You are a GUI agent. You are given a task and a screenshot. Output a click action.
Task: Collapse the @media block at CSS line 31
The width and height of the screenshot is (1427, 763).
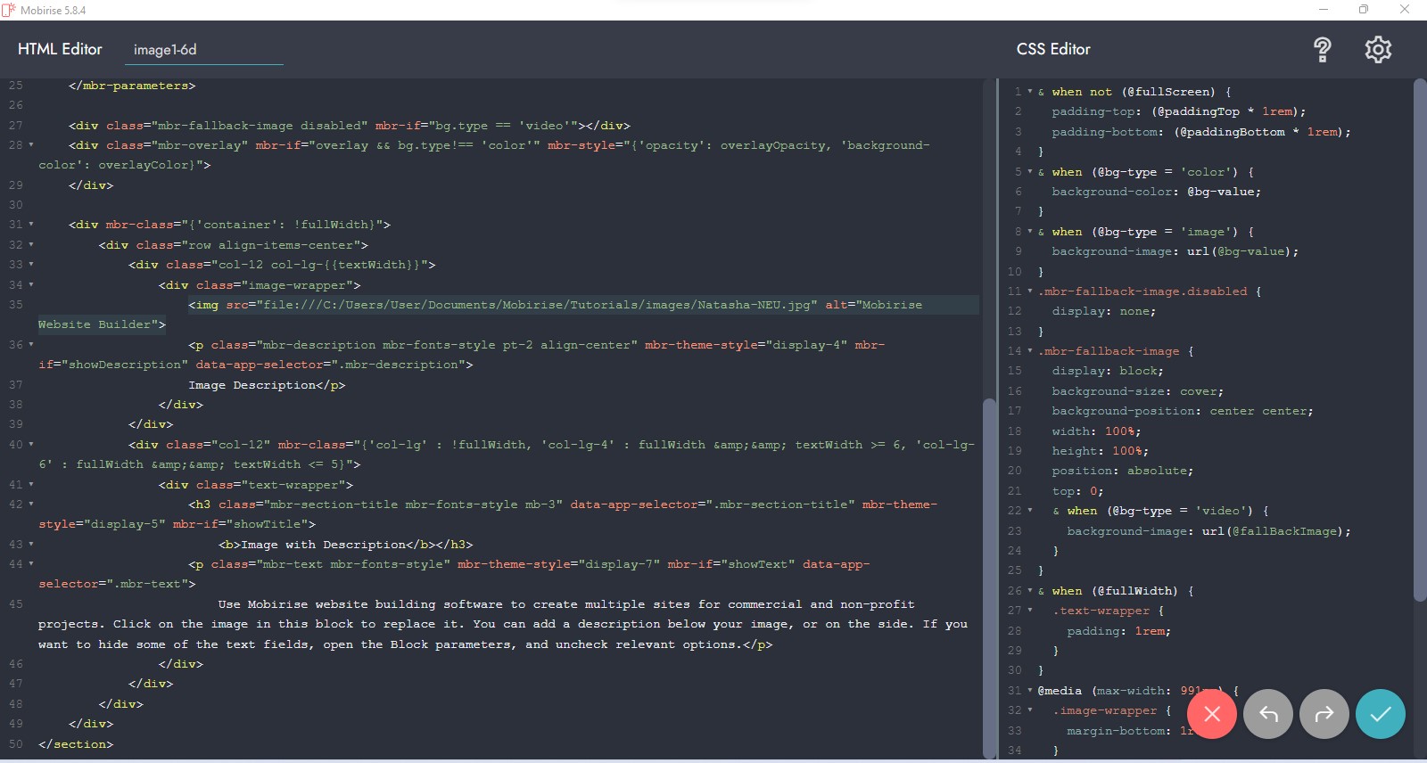coord(1030,691)
